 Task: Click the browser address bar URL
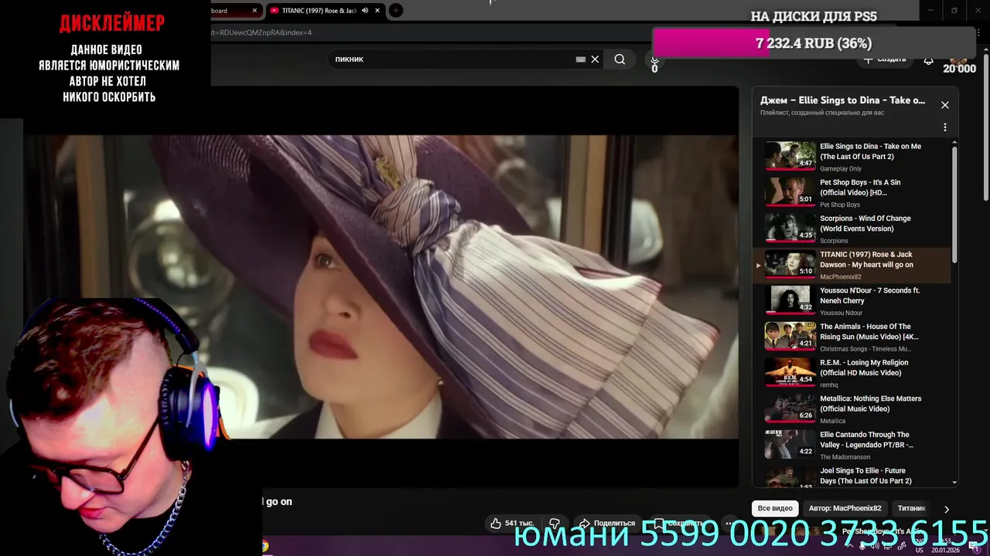(x=261, y=32)
